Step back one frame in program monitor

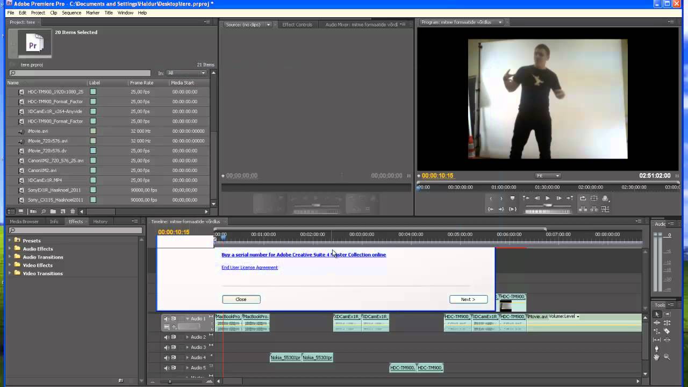(x=537, y=198)
